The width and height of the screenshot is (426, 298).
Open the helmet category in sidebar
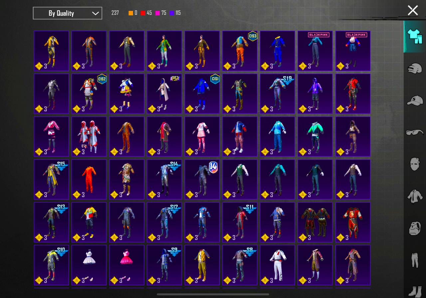point(415,68)
